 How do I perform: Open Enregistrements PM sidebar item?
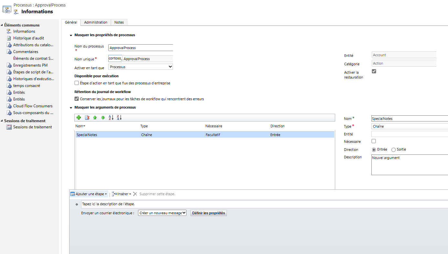pyautogui.click(x=30, y=65)
